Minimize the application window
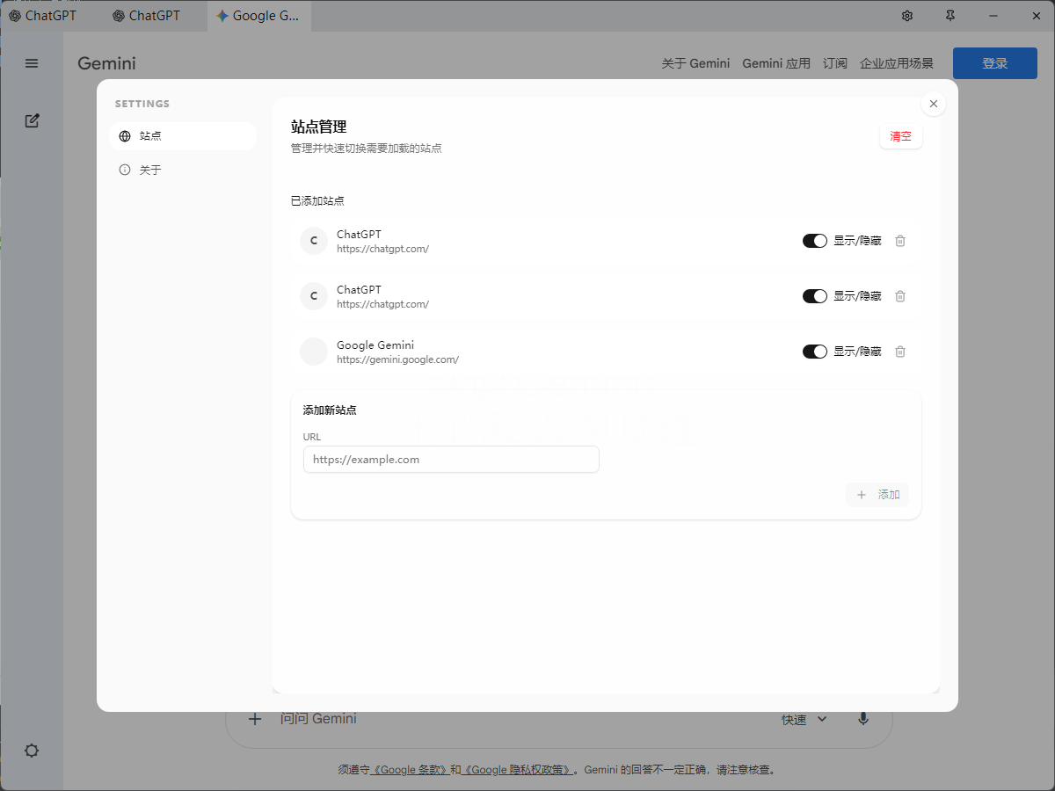The width and height of the screenshot is (1055, 791). pos(993,16)
